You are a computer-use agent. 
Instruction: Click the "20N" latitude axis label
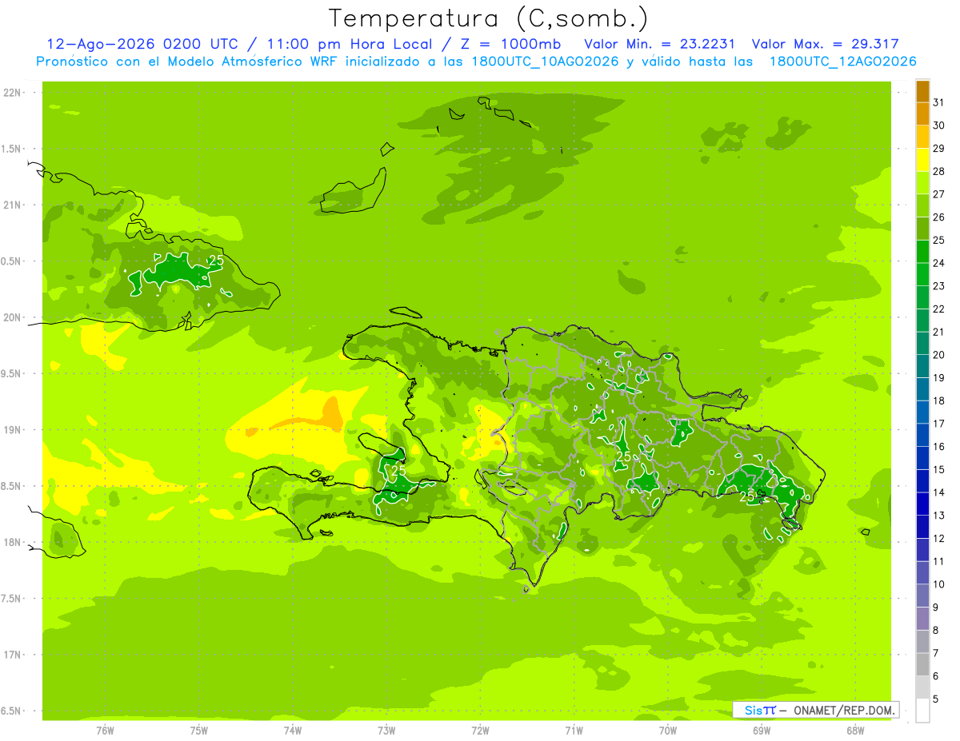[14, 317]
